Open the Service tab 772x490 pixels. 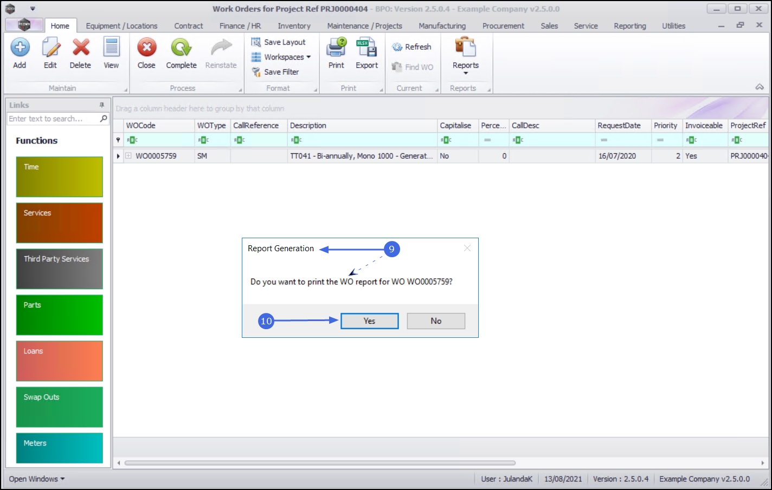[x=586, y=26]
